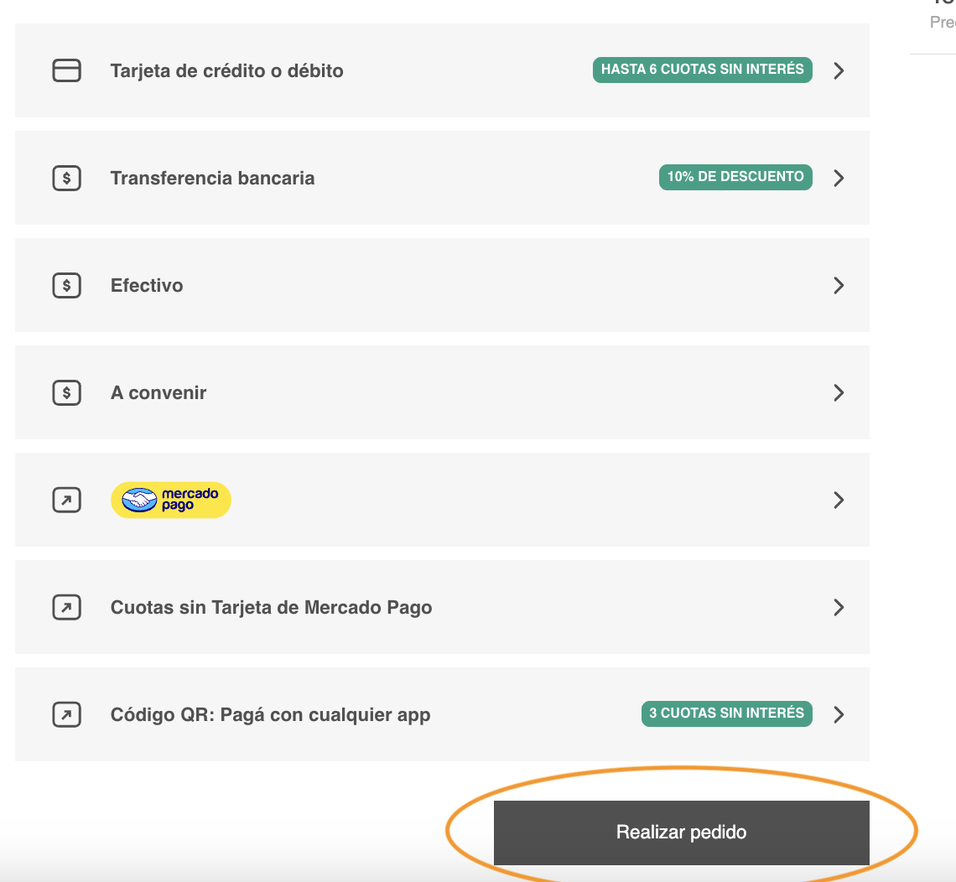Screen dimensions: 956x882
Task: Click the 3 CUOTAS SIN INTERÉS badge
Action: [x=727, y=713]
